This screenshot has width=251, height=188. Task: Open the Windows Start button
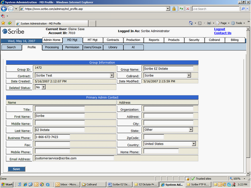(x=7, y=185)
